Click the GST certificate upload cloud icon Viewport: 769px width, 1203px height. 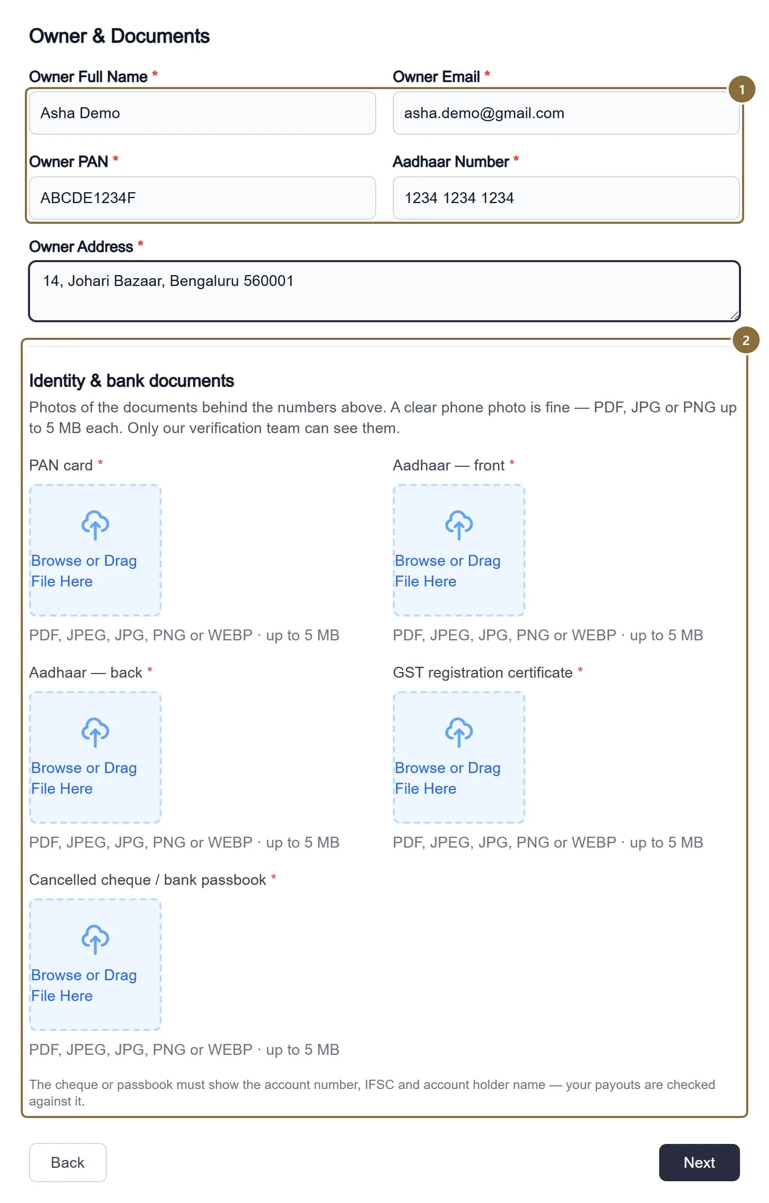pyautogui.click(x=459, y=732)
